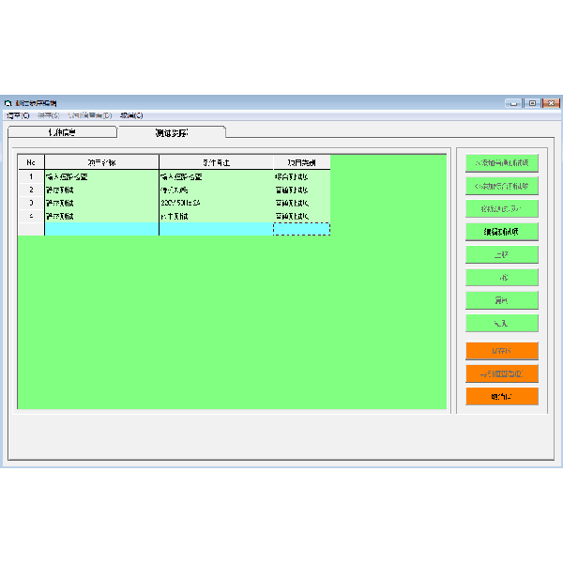Screen dimensions: 563x563
Task: Click the third column header (test conditions)
Action: 216,162
